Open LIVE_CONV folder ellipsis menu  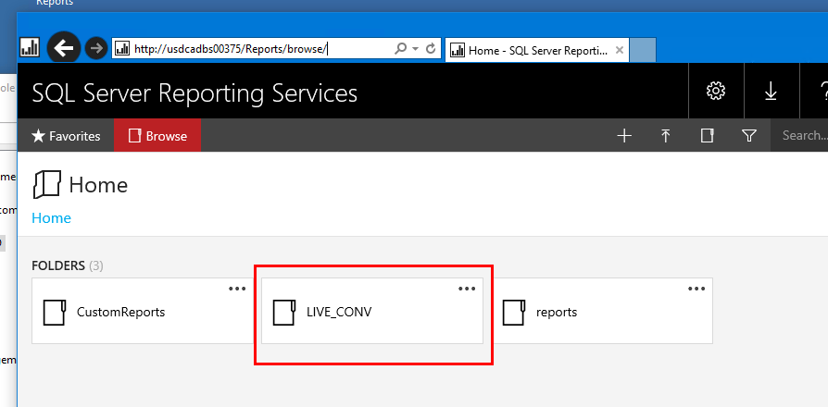coord(467,289)
